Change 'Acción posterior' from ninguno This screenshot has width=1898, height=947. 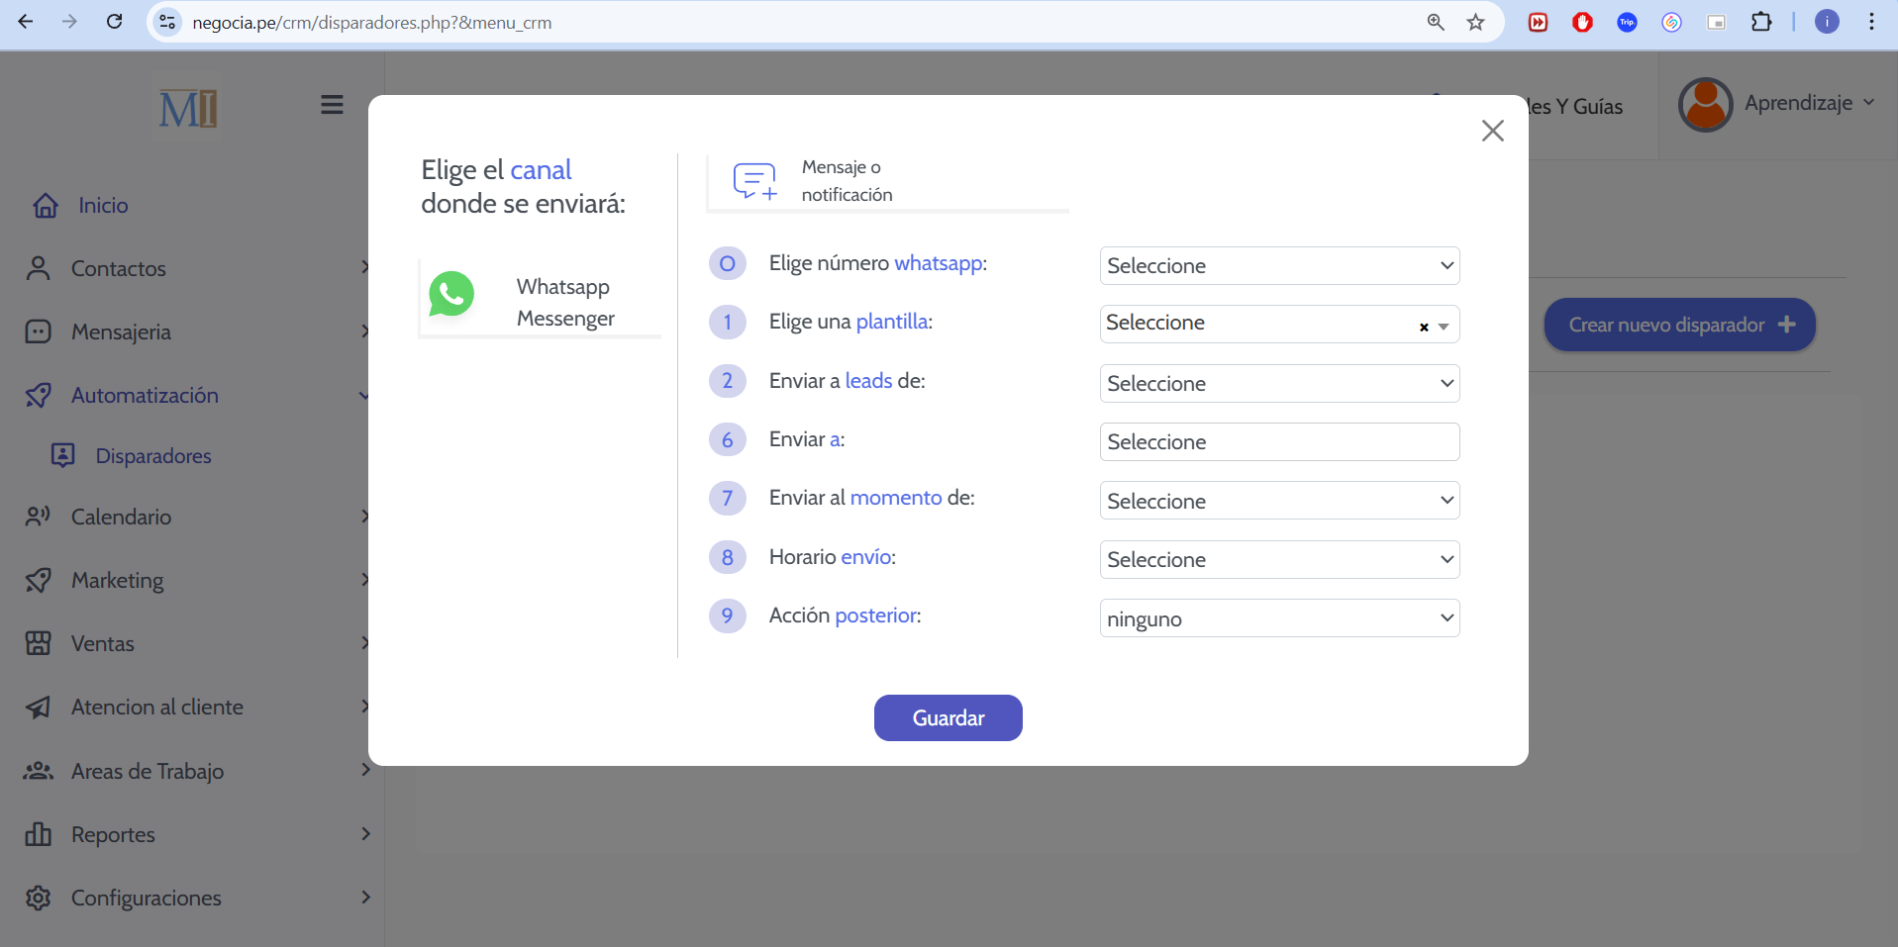pos(1278,618)
